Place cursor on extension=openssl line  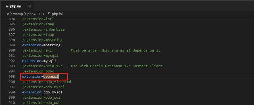40,76
